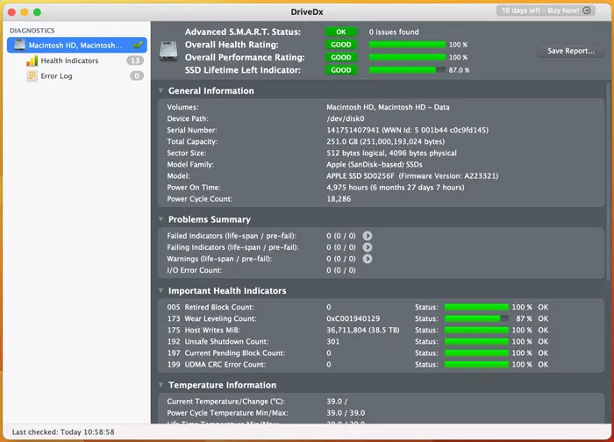614x442 pixels.
Task: Click the green full-screen window button
Action: click(37, 12)
